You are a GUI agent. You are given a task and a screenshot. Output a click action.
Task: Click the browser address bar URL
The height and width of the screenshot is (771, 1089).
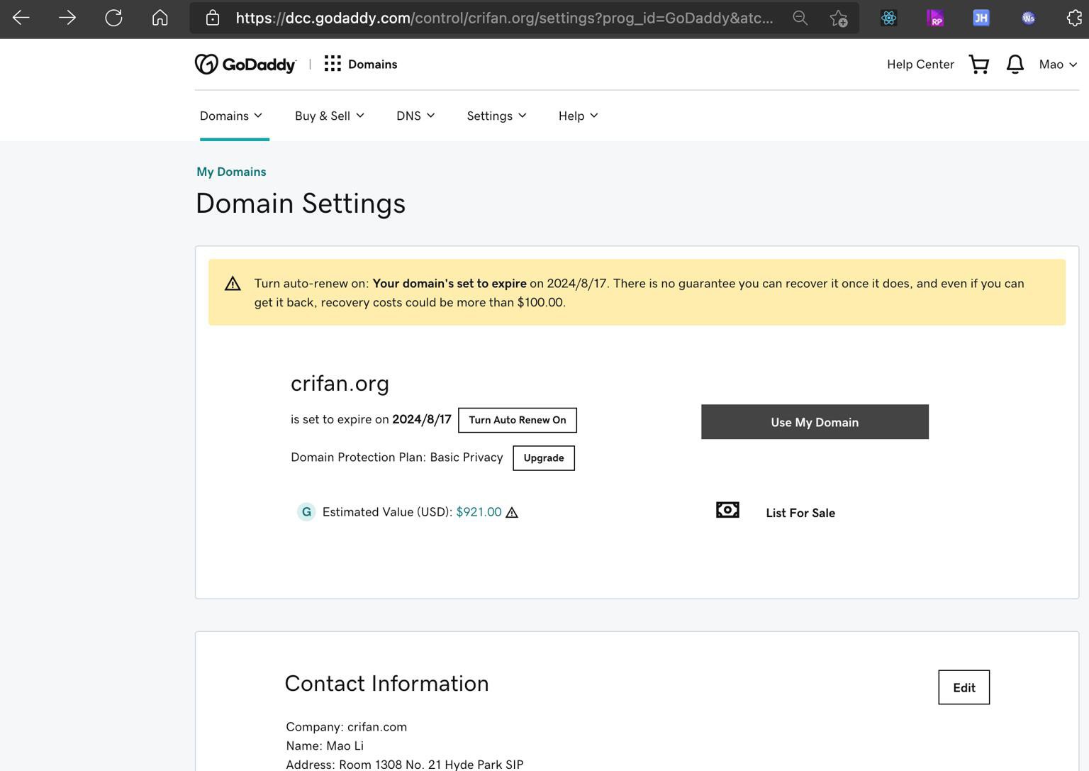pos(504,18)
